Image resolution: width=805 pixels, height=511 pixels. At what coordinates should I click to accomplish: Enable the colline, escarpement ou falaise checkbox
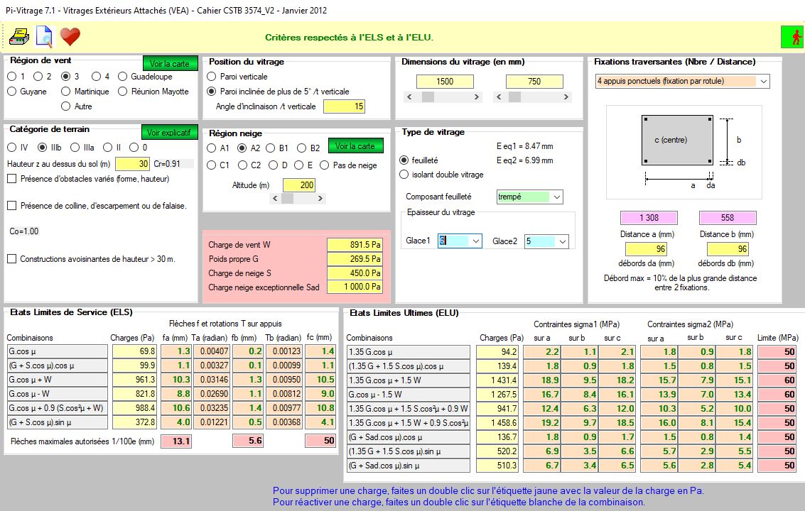click(12, 206)
